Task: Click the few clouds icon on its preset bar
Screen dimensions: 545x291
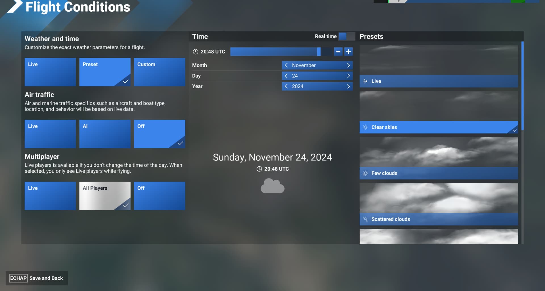Action: (x=365, y=173)
